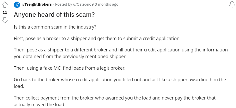Click the standalone word "load." on its own line
This screenshot has width=236, height=108.
19,86
